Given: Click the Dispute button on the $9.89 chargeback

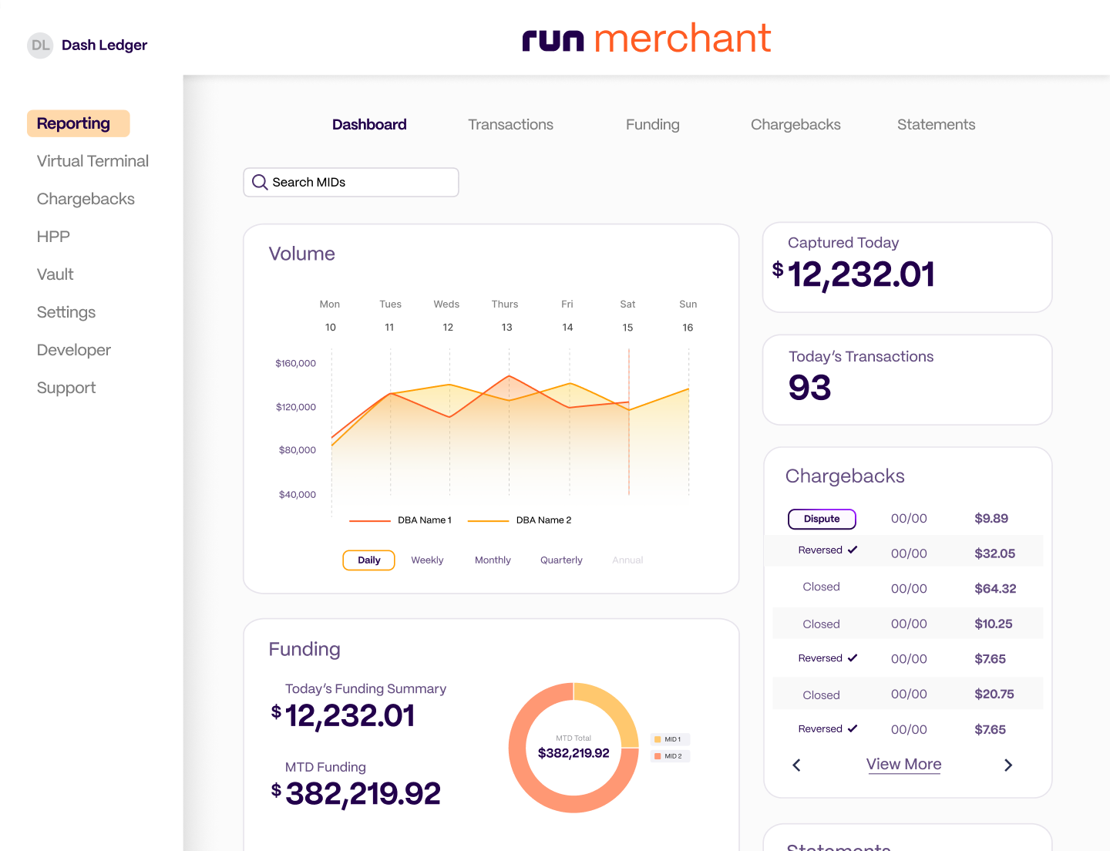Looking at the screenshot, I should point(822,519).
